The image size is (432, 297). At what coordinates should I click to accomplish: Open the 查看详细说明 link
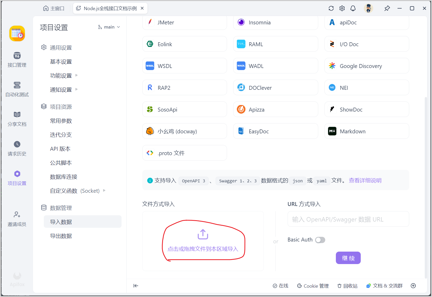(x=365, y=181)
